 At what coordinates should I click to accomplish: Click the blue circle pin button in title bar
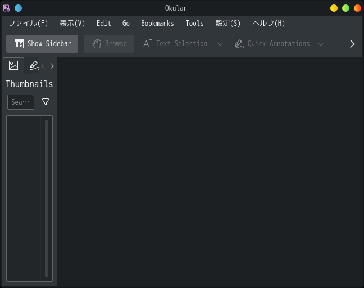19,8
